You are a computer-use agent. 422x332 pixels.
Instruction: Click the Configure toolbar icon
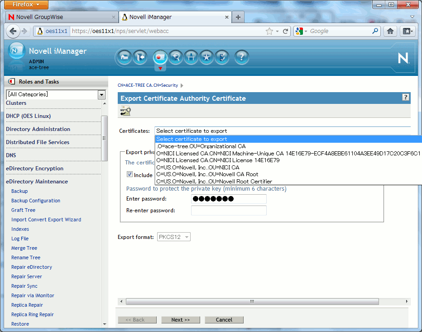pyautogui.click(x=192, y=57)
